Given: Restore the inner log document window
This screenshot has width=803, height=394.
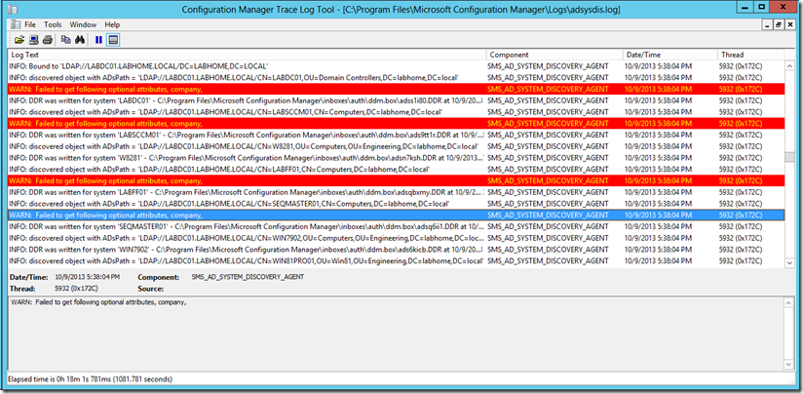Looking at the screenshot, I should click(778, 24).
